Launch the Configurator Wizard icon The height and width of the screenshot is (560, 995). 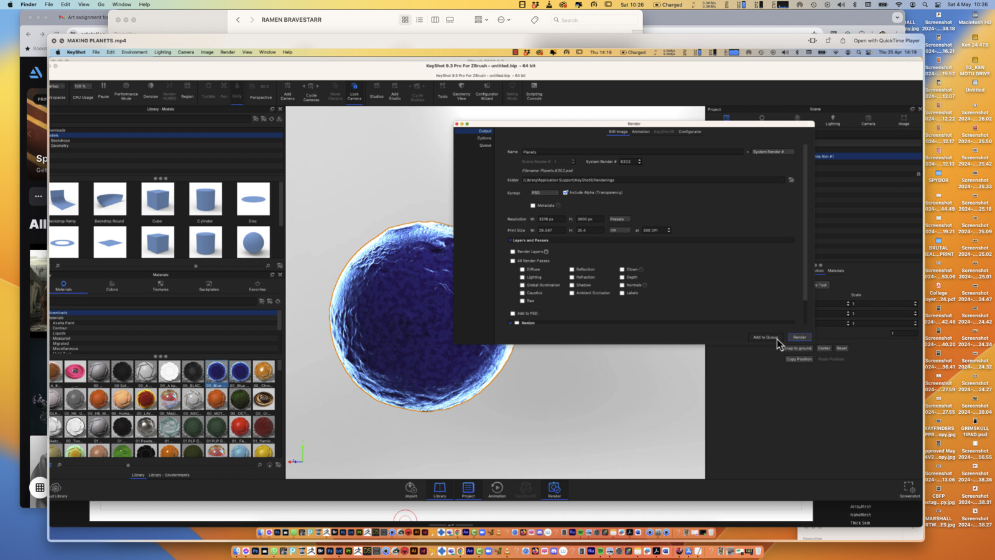(487, 91)
